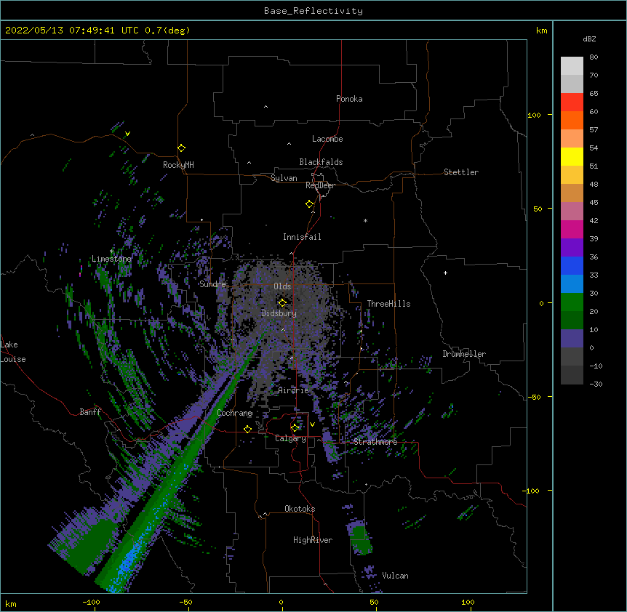This screenshot has width=627, height=612.
Task: Click the white plus marker west of Drumheller
Action: coord(445,273)
